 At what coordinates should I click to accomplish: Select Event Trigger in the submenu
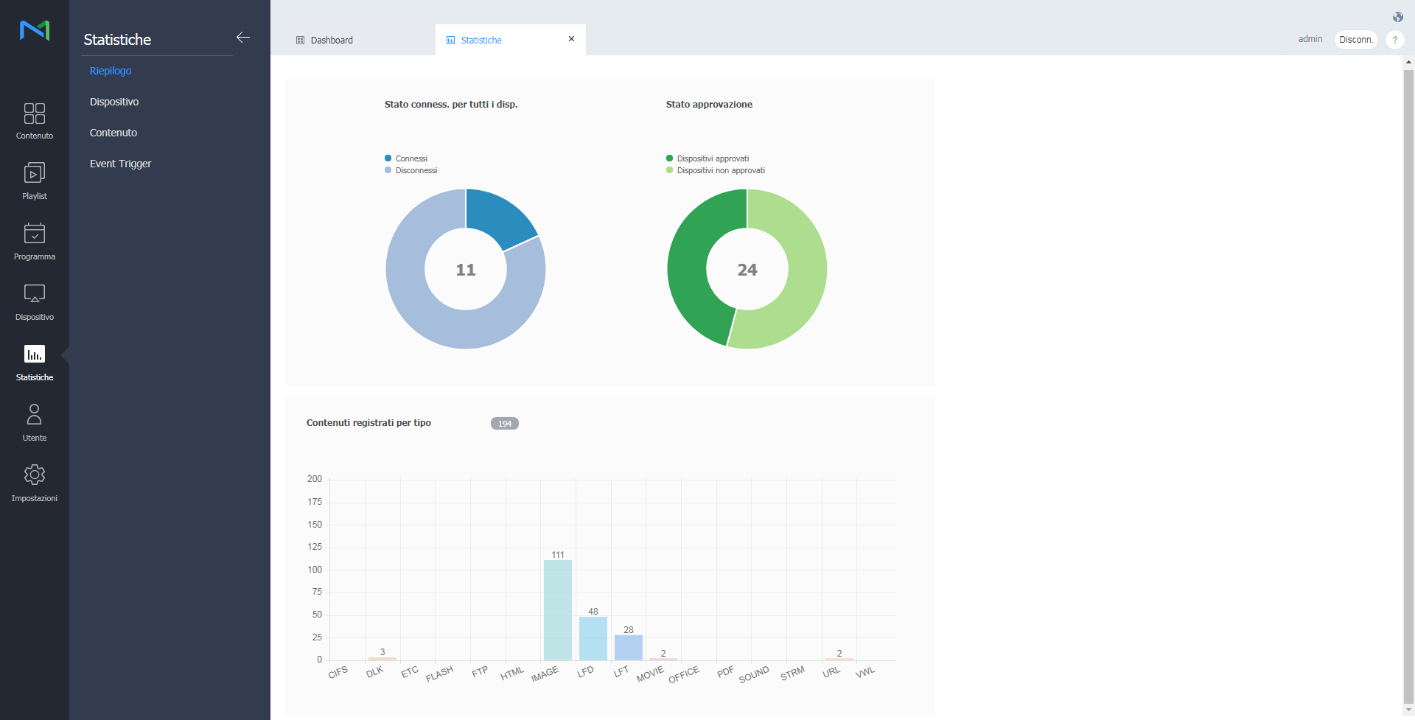[x=120, y=164]
